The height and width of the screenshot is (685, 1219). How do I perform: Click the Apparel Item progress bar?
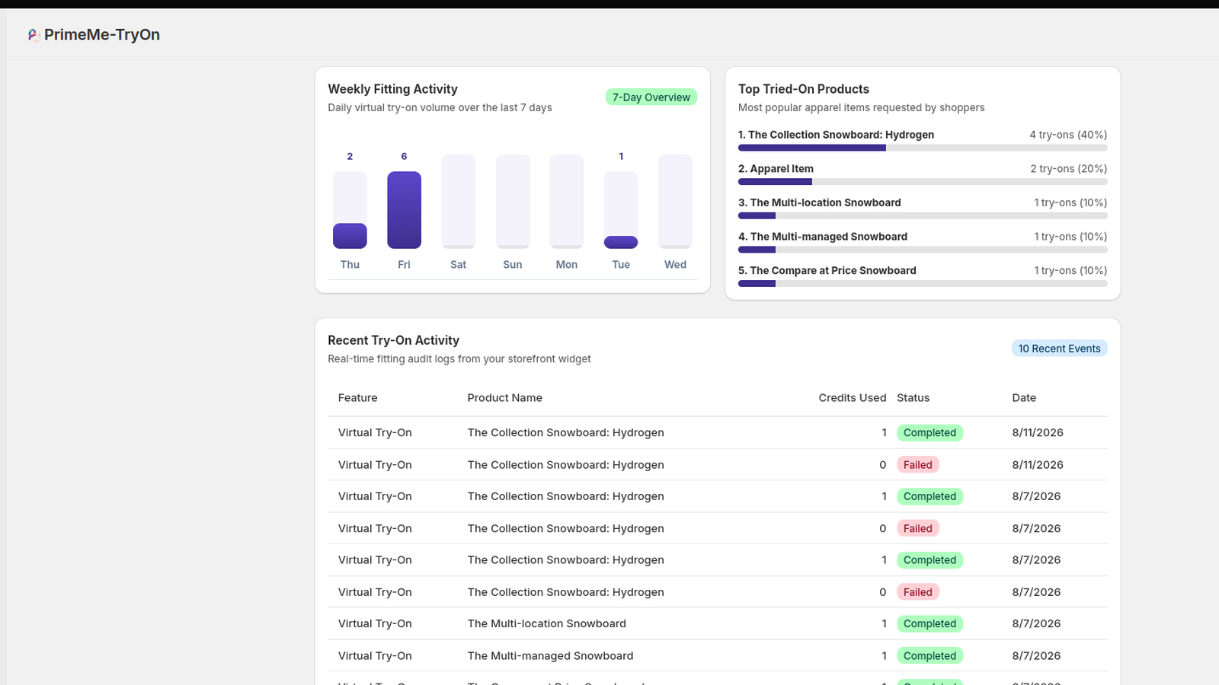click(x=923, y=182)
